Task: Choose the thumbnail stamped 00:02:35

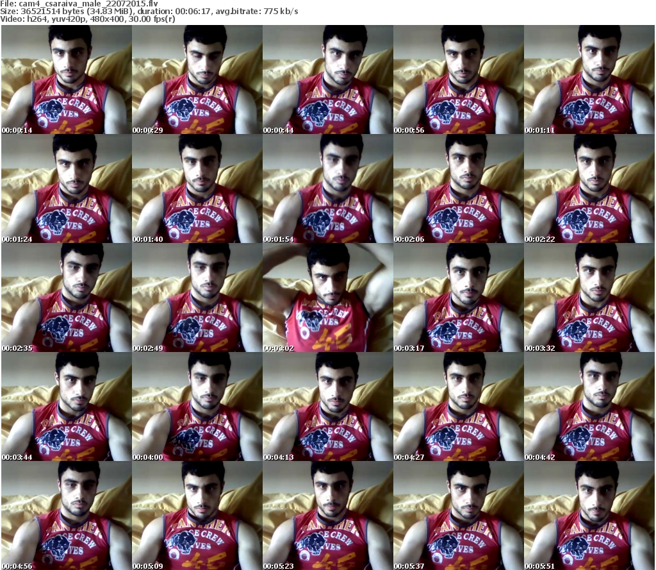Action: click(66, 298)
